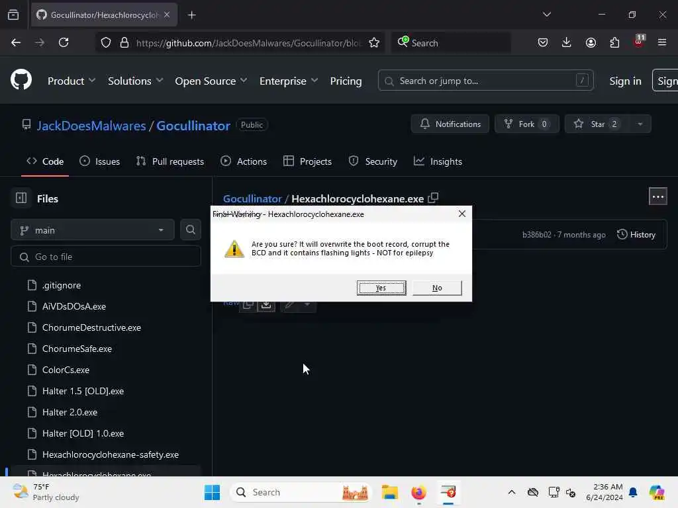The width and height of the screenshot is (678, 508).
Task: Open the star lists dropdown arrow
Action: [x=640, y=124]
